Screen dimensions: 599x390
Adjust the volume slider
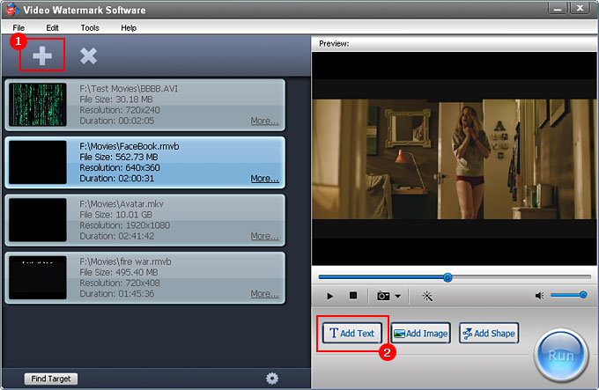(568, 295)
